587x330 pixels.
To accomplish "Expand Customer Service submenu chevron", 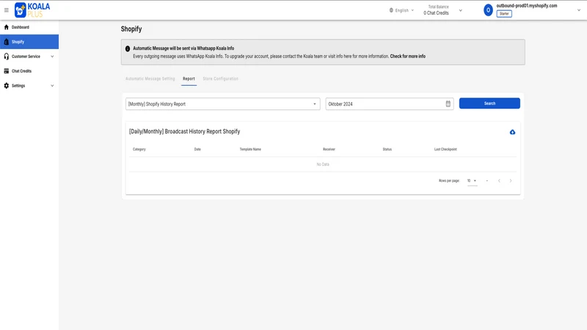I will tap(52, 56).
